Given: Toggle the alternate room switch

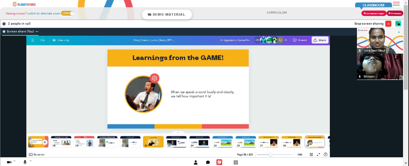Looking at the screenshot, I should point(68,13).
